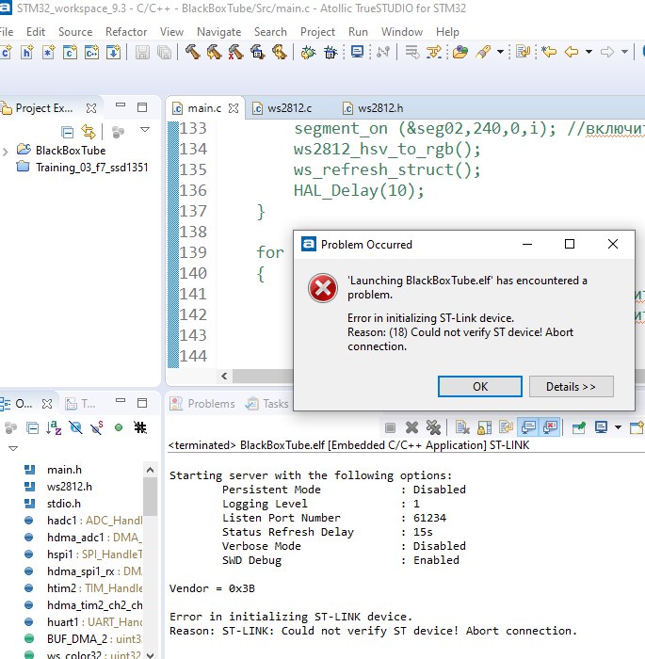The width and height of the screenshot is (645, 659).
Task: Click the Import down-arrow icon in main toolbar
Action: [113, 52]
